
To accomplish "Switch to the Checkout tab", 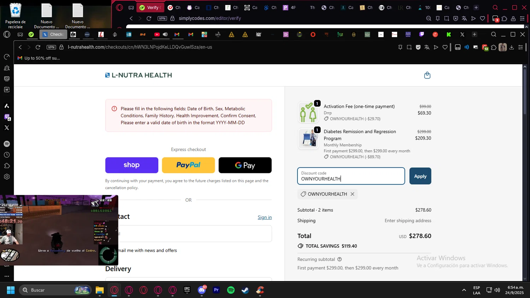I will click(53, 34).
